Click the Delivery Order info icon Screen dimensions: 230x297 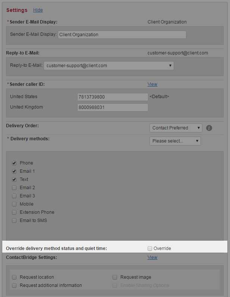209,128
